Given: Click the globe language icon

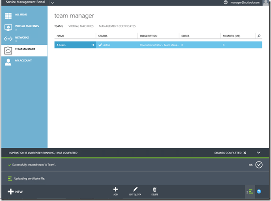Looking at the screenshot, I should point(226,3).
